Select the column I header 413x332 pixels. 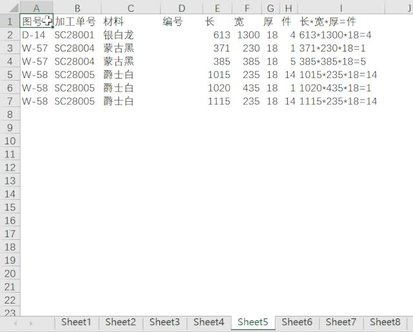point(341,8)
